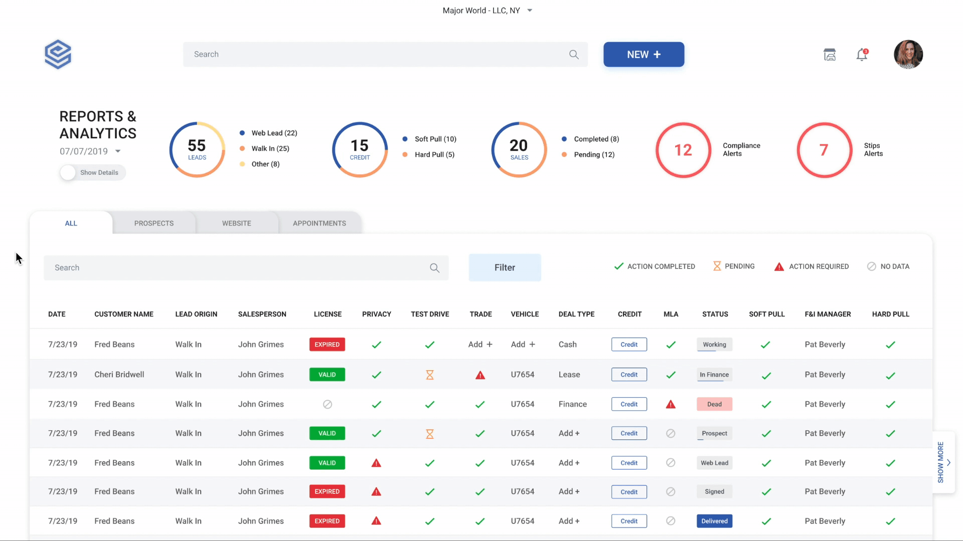Expand the SHOW MORE side panel
Image resolution: width=963 pixels, height=541 pixels.
click(x=944, y=462)
